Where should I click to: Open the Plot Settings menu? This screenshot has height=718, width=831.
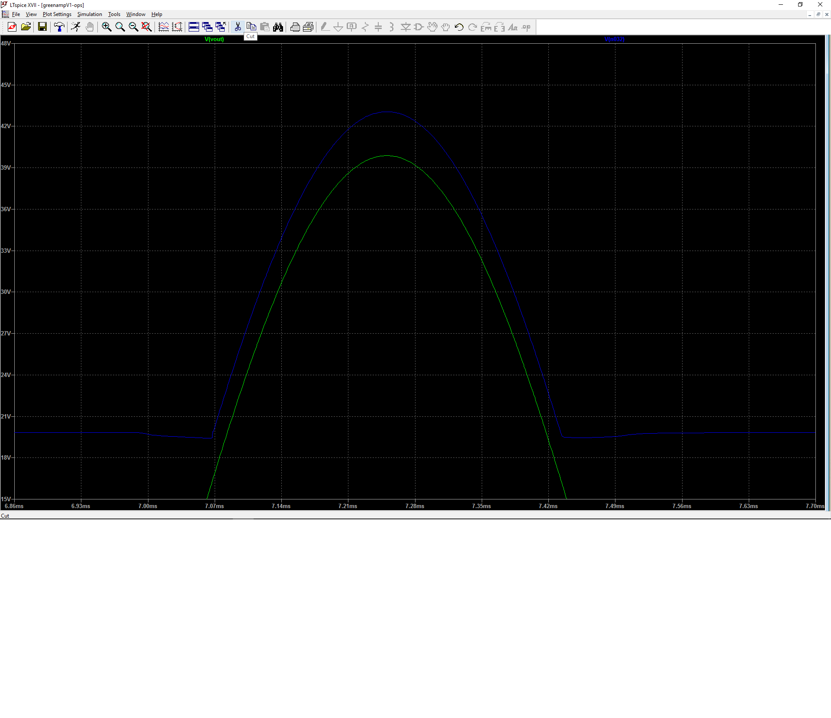pos(57,14)
